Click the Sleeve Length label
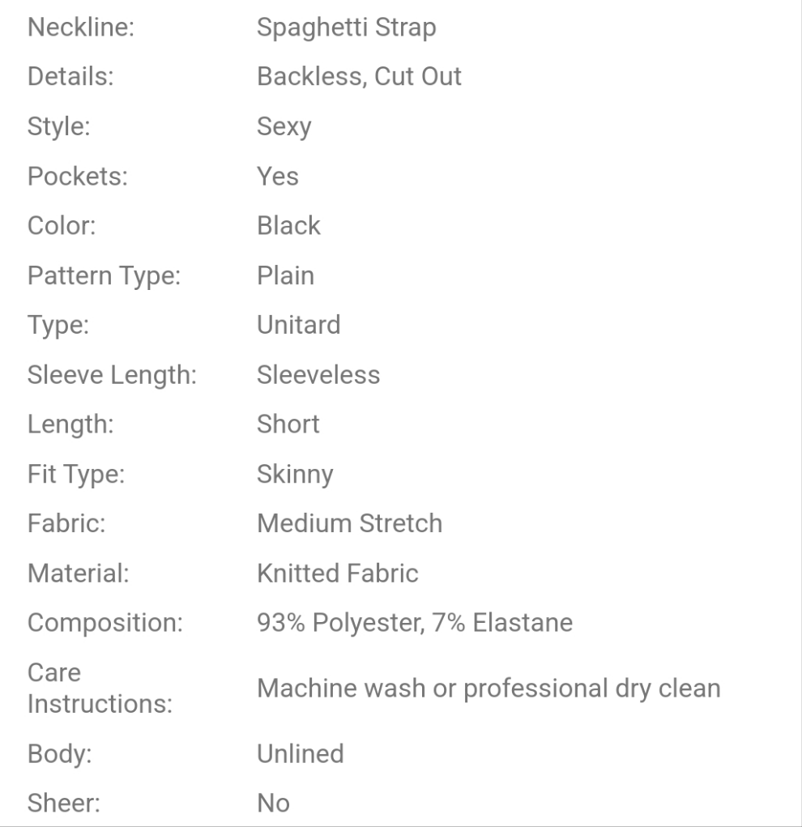This screenshot has height=827, width=802. (x=113, y=374)
